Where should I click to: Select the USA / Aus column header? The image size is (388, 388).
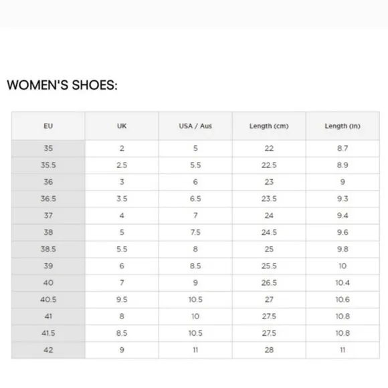coord(195,126)
